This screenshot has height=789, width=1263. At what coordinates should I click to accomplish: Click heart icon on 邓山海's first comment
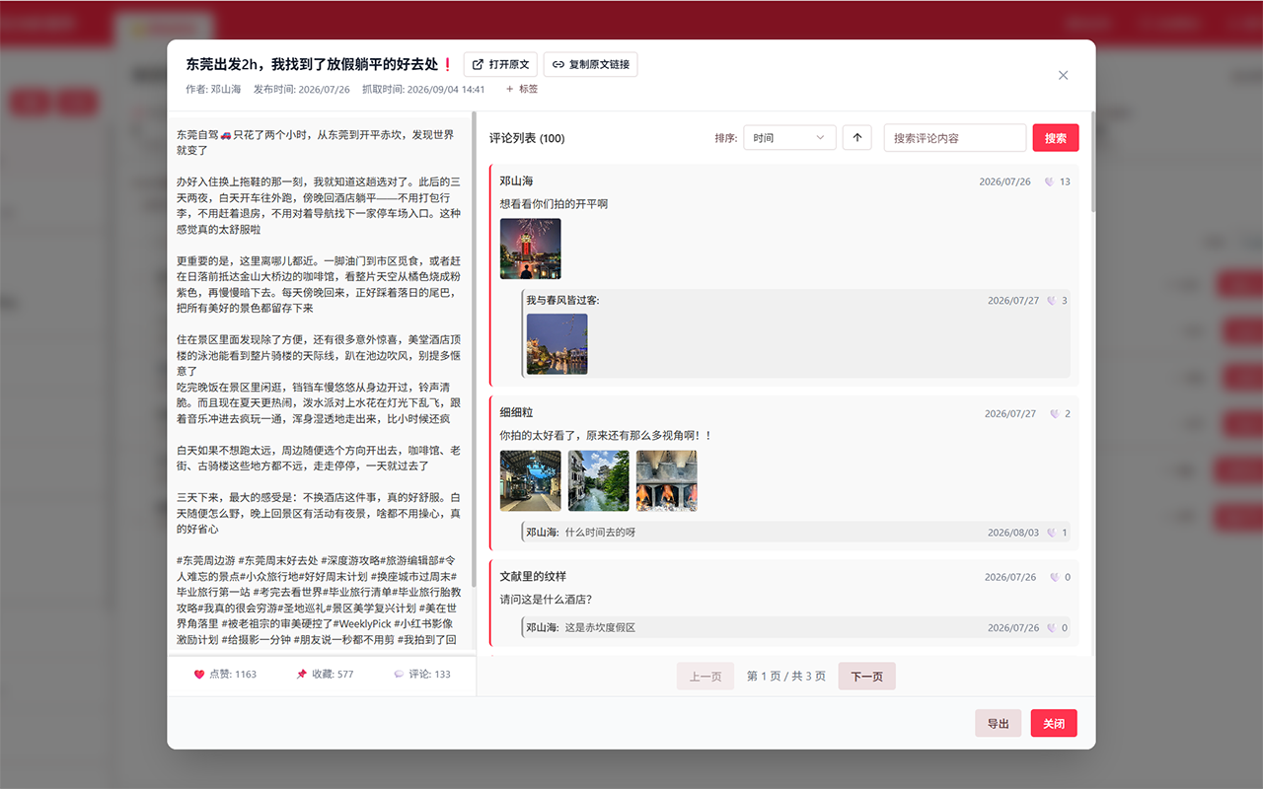(x=1049, y=181)
